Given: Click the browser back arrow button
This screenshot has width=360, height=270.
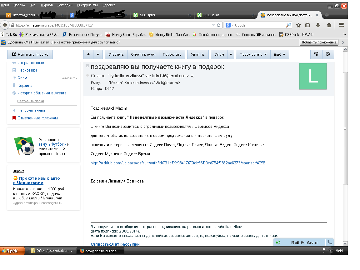Looking at the screenshot, I should pos(5,25).
